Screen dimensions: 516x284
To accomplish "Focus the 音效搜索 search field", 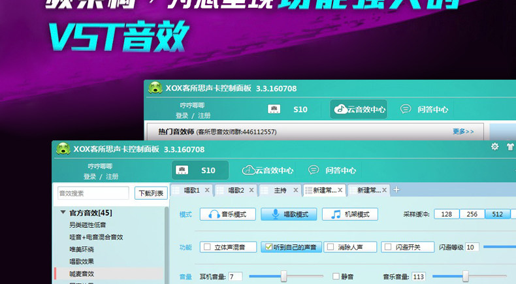I will (x=93, y=193).
